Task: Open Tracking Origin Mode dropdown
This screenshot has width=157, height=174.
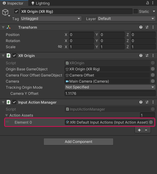Action: pos(110,87)
